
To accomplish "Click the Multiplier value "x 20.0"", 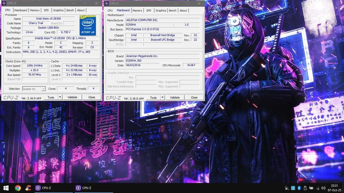I will 34,70.
